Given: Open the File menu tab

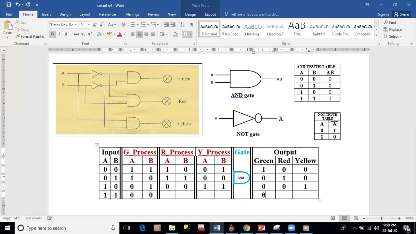Looking at the screenshot, I should [x=9, y=14].
